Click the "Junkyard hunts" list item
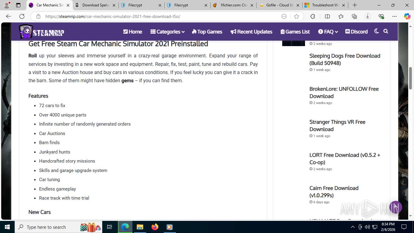The width and height of the screenshot is (414, 233). tap(54, 152)
